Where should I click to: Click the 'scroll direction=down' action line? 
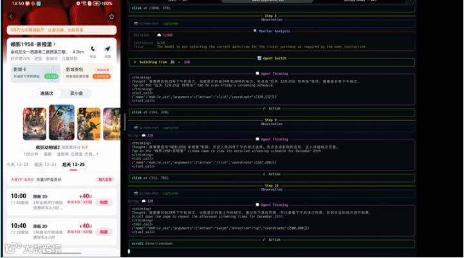click(x=152, y=243)
